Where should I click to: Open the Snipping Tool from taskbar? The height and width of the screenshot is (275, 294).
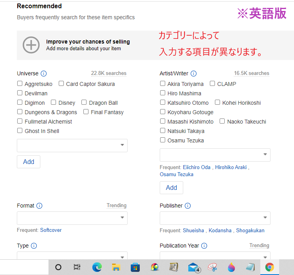(x=213, y=267)
